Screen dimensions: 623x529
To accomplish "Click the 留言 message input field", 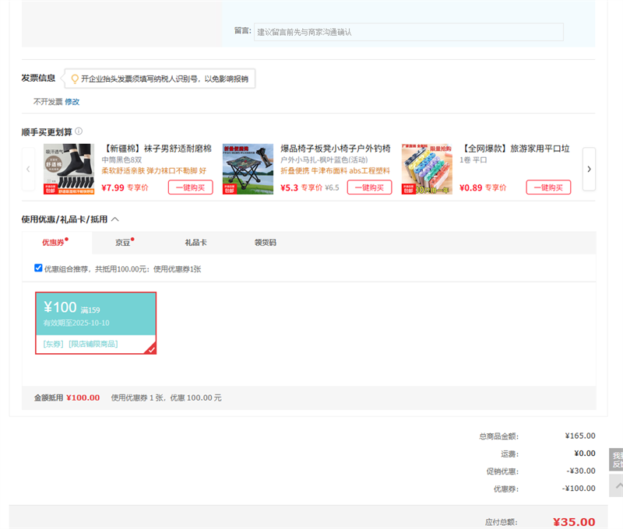I will (409, 32).
